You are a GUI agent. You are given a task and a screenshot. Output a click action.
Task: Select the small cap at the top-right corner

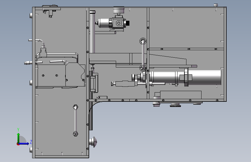click(x=216, y=5)
